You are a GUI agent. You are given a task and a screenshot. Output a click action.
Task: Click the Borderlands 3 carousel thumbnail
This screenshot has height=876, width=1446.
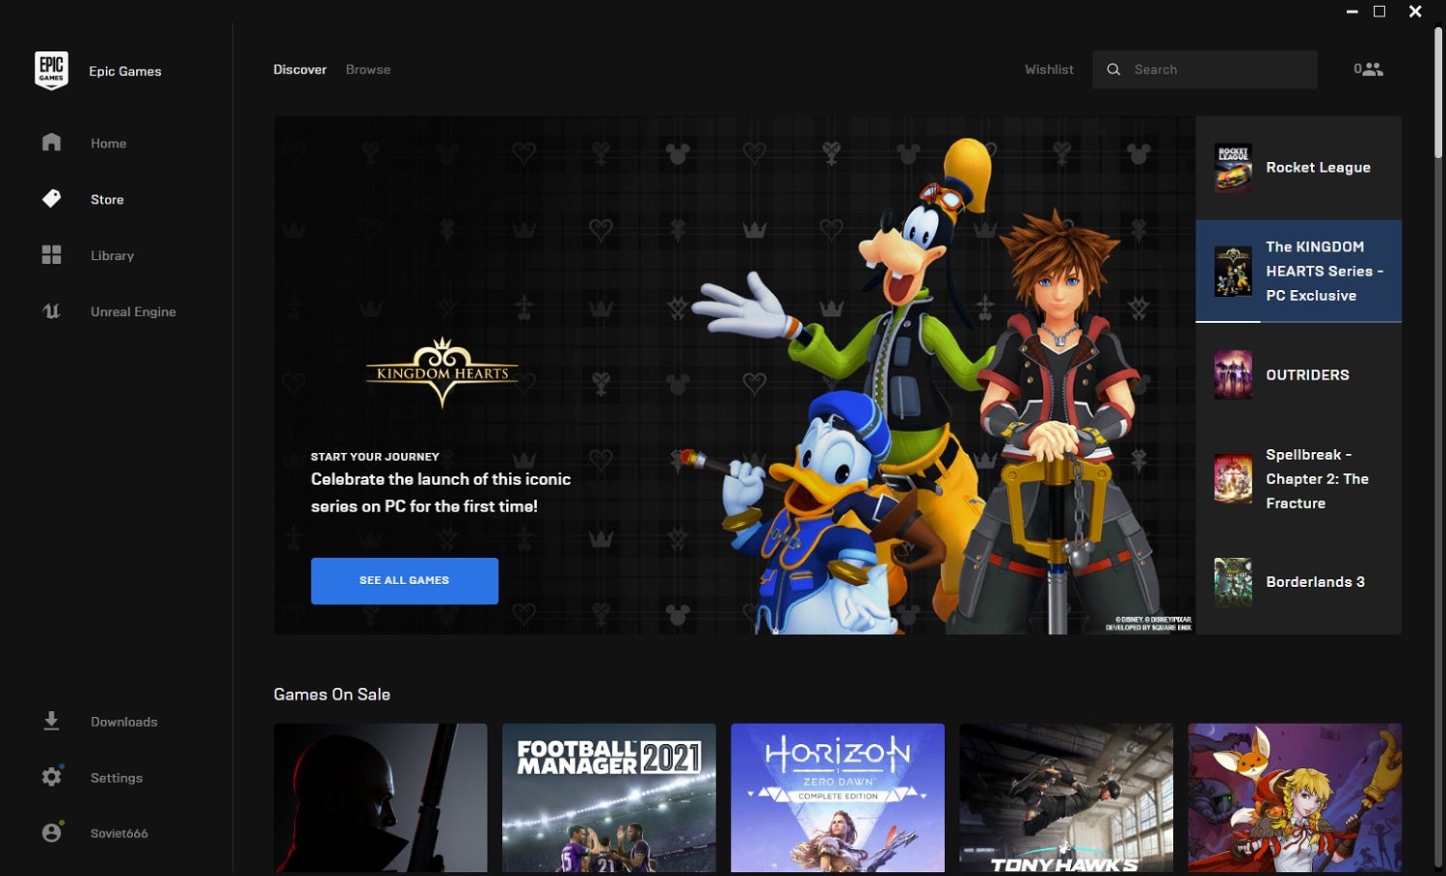pyautogui.click(x=1233, y=582)
